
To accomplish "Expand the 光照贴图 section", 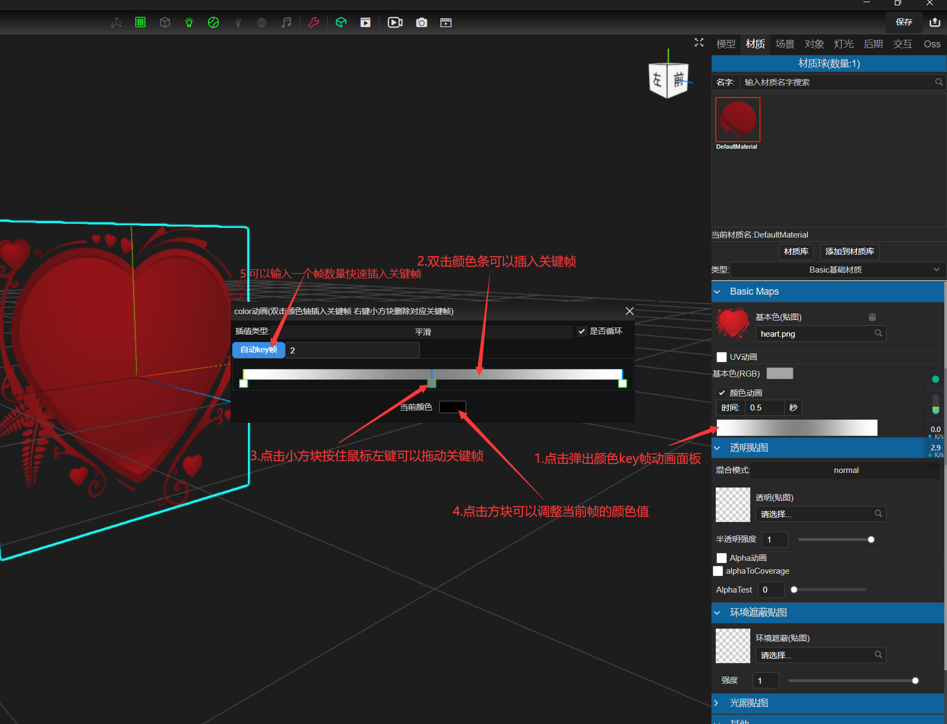I will pyautogui.click(x=828, y=703).
